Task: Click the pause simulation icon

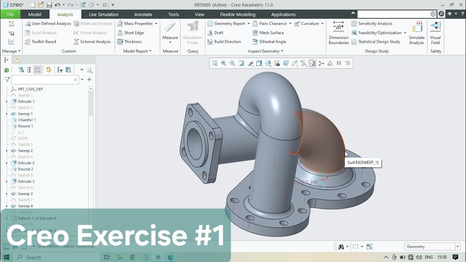Action: [339, 63]
